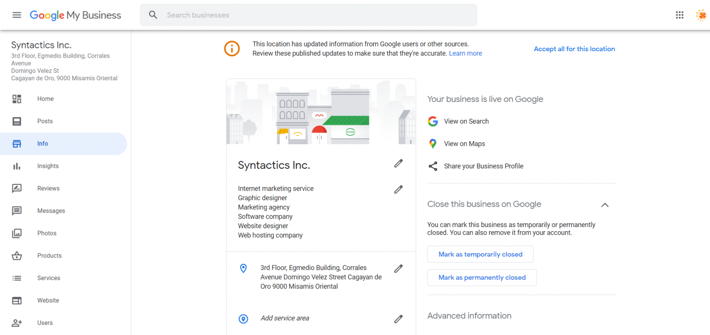Open the hamburger main menu

click(17, 15)
